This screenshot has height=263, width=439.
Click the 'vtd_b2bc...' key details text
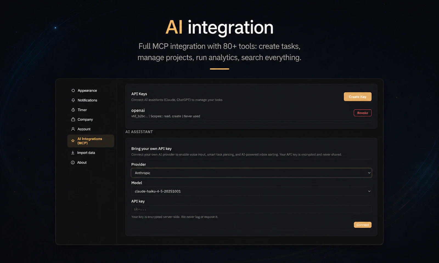point(166,116)
